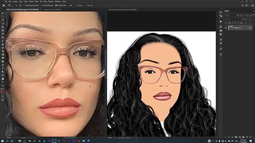Select the Rectangular Marquee tool
The width and height of the screenshot is (255, 143).
[3, 17]
